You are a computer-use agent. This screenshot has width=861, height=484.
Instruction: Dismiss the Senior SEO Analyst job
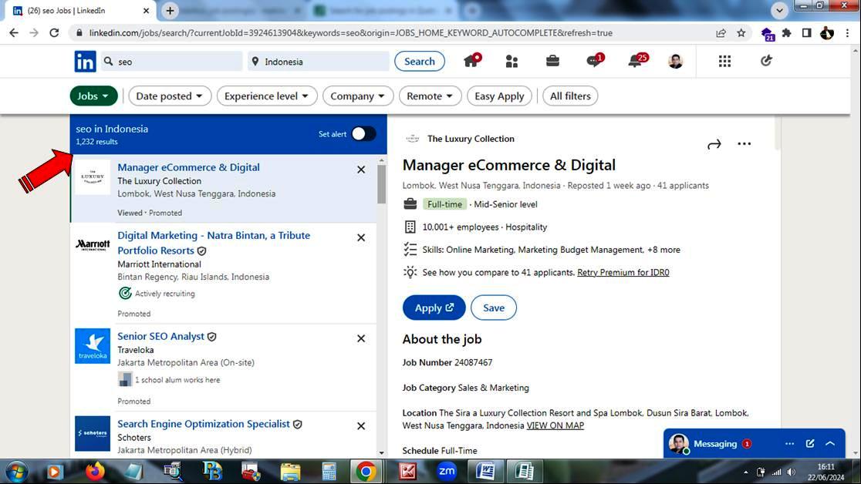pos(361,338)
